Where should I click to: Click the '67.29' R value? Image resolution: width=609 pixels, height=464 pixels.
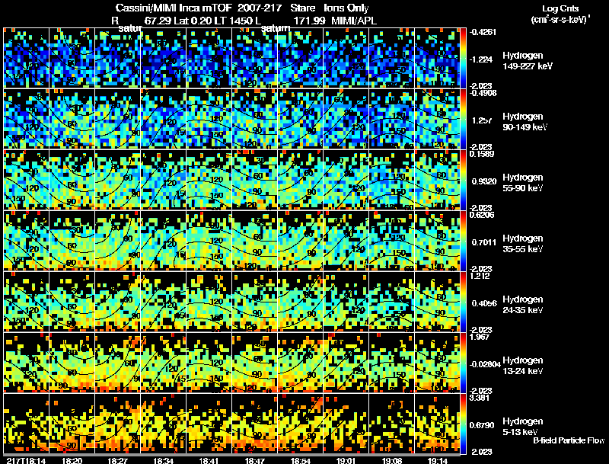(158, 21)
